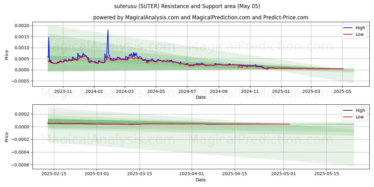Click the '−0.0005' y-axis tick label

tap(21, 81)
